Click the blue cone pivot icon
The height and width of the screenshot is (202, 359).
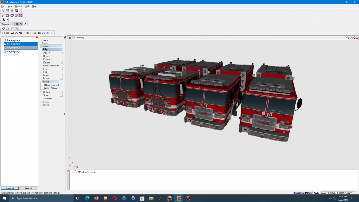4,20
